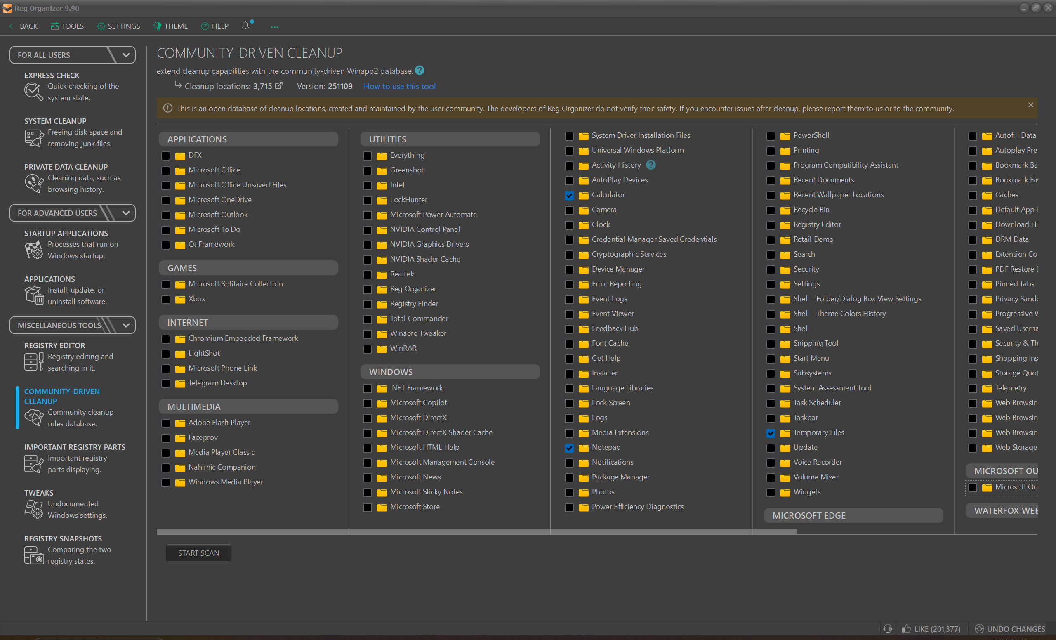Select the Community-Driven Cleanup icon
Image resolution: width=1056 pixels, height=640 pixels.
tap(33, 418)
